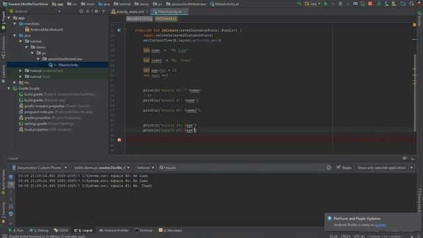This screenshot has height=238, width=423.
Task: Select the MainActivity.kt editor tab
Action: (x=169, y=12)
